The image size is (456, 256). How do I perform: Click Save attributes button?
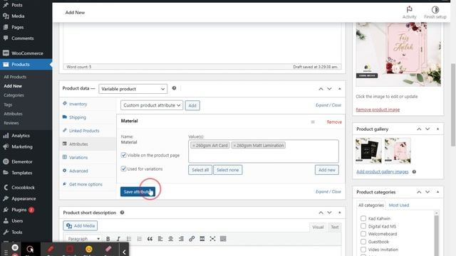click(x=138, y=191)
